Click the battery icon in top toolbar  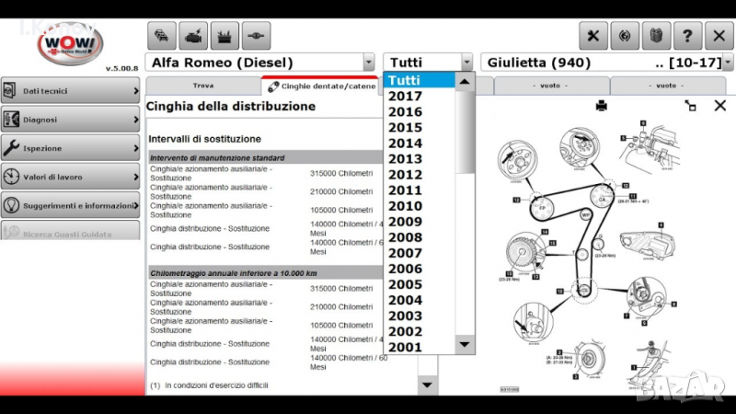coord(224,36)
